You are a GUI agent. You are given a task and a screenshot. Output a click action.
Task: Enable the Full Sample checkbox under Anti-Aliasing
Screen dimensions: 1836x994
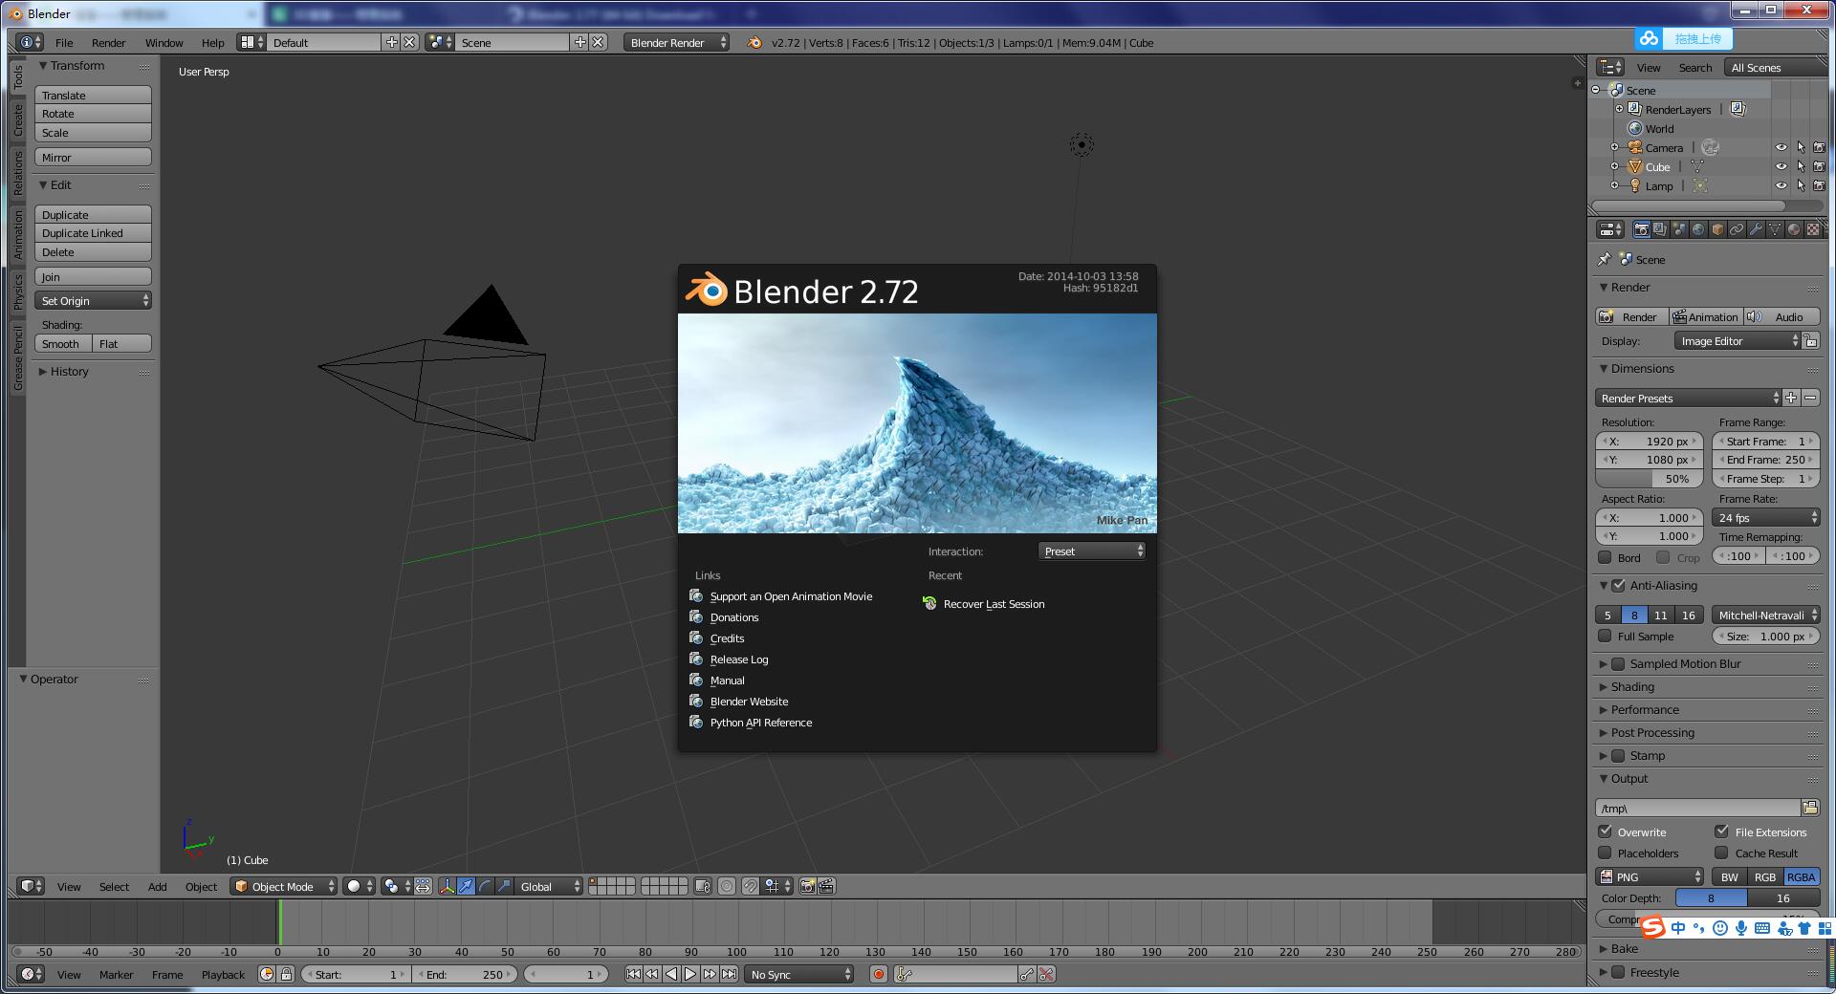pyautogui.click(x=1606, y=636)
